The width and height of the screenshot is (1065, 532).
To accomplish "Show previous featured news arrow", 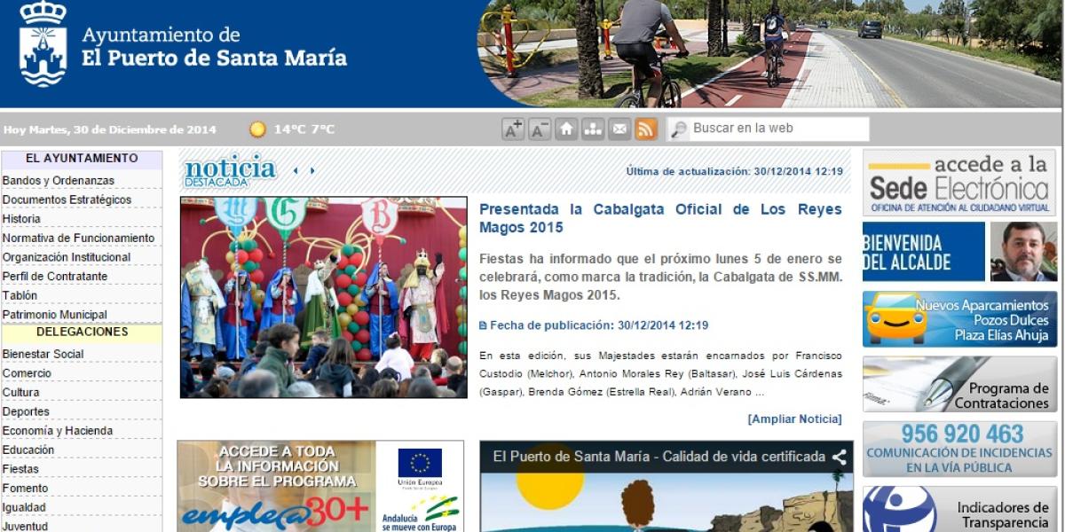I will pyautogui.click(x=296, y=171).
